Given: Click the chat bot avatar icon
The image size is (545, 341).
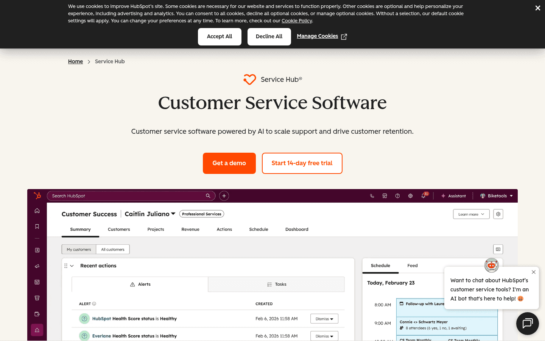Looking at the screenshot, I should click(x=492, y=265).
